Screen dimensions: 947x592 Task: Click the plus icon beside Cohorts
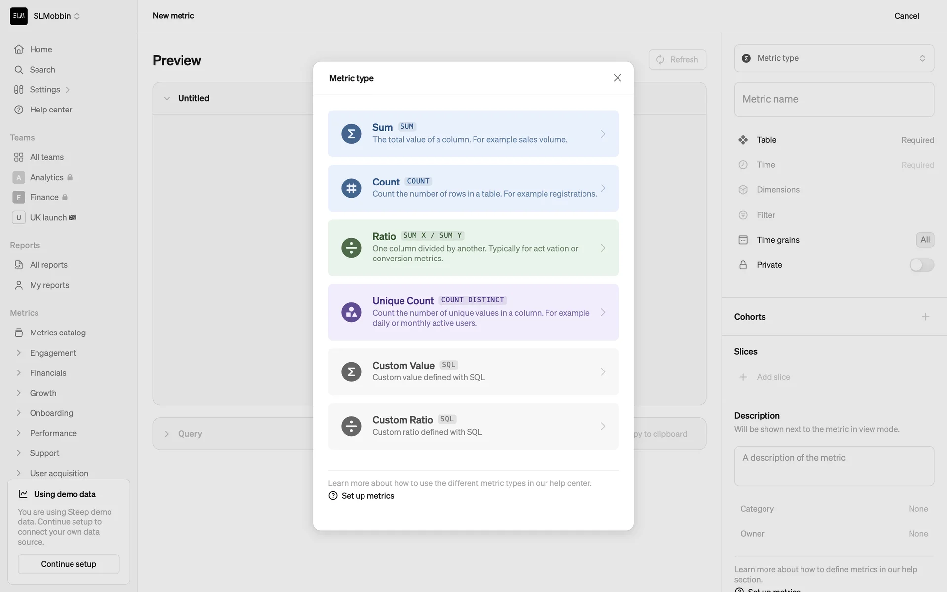click(925, 317)
